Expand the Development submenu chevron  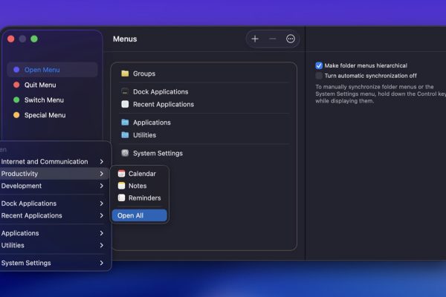102,186
